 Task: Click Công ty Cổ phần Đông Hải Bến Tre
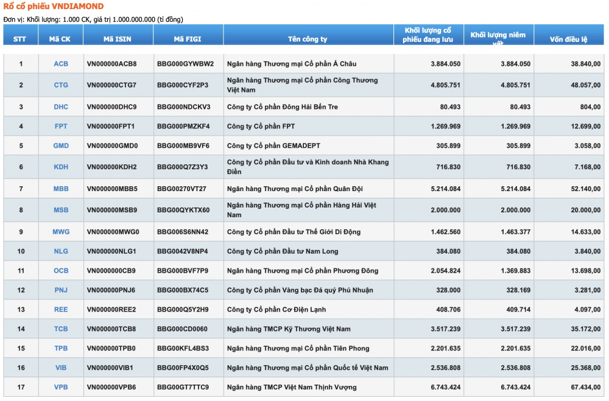tap(283, 106)
